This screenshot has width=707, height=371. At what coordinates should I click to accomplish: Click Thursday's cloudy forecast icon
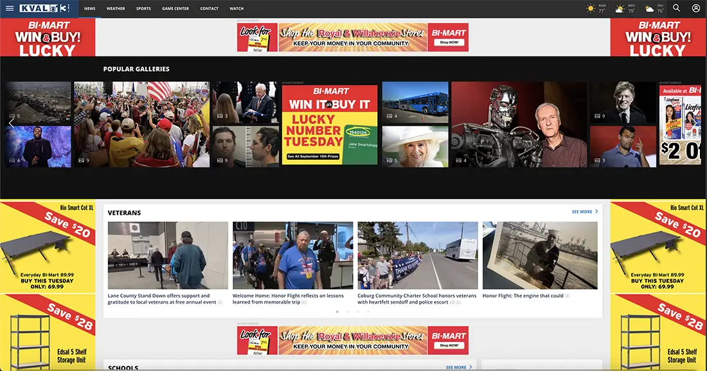pos(649,8)
